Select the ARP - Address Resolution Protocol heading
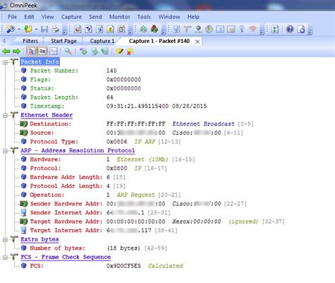 [x=78, y=150]
